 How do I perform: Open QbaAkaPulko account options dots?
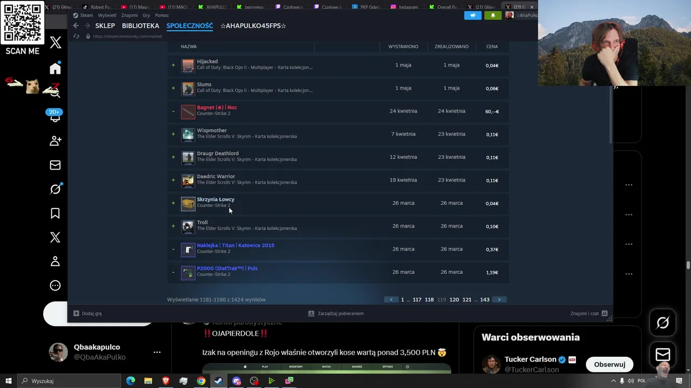click(x=157, y=352)
